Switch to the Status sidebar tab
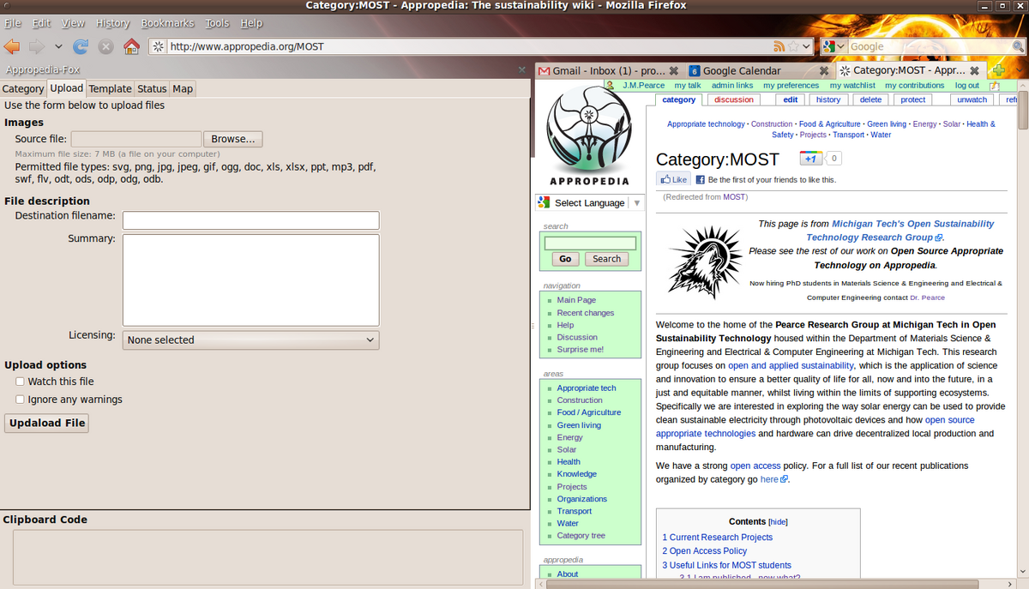The width and height of the screenshot is (1029, 589). (152, 88)
